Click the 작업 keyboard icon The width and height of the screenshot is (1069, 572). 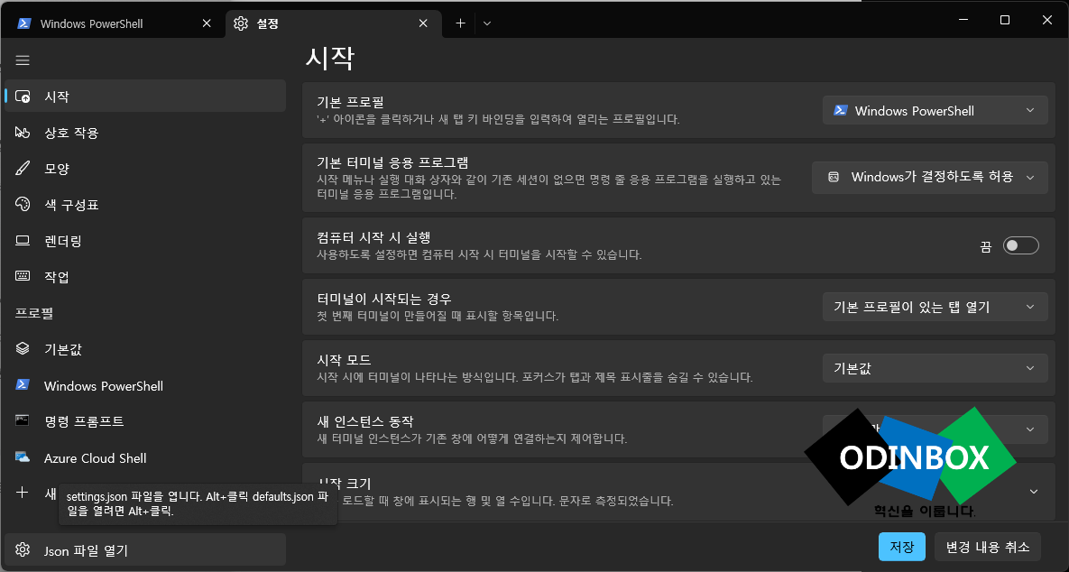(23, 276)
